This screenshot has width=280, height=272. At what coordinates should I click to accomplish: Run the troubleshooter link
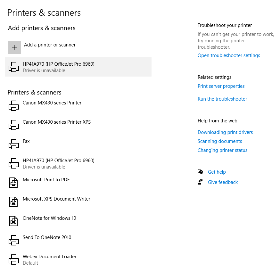point(222,99)
